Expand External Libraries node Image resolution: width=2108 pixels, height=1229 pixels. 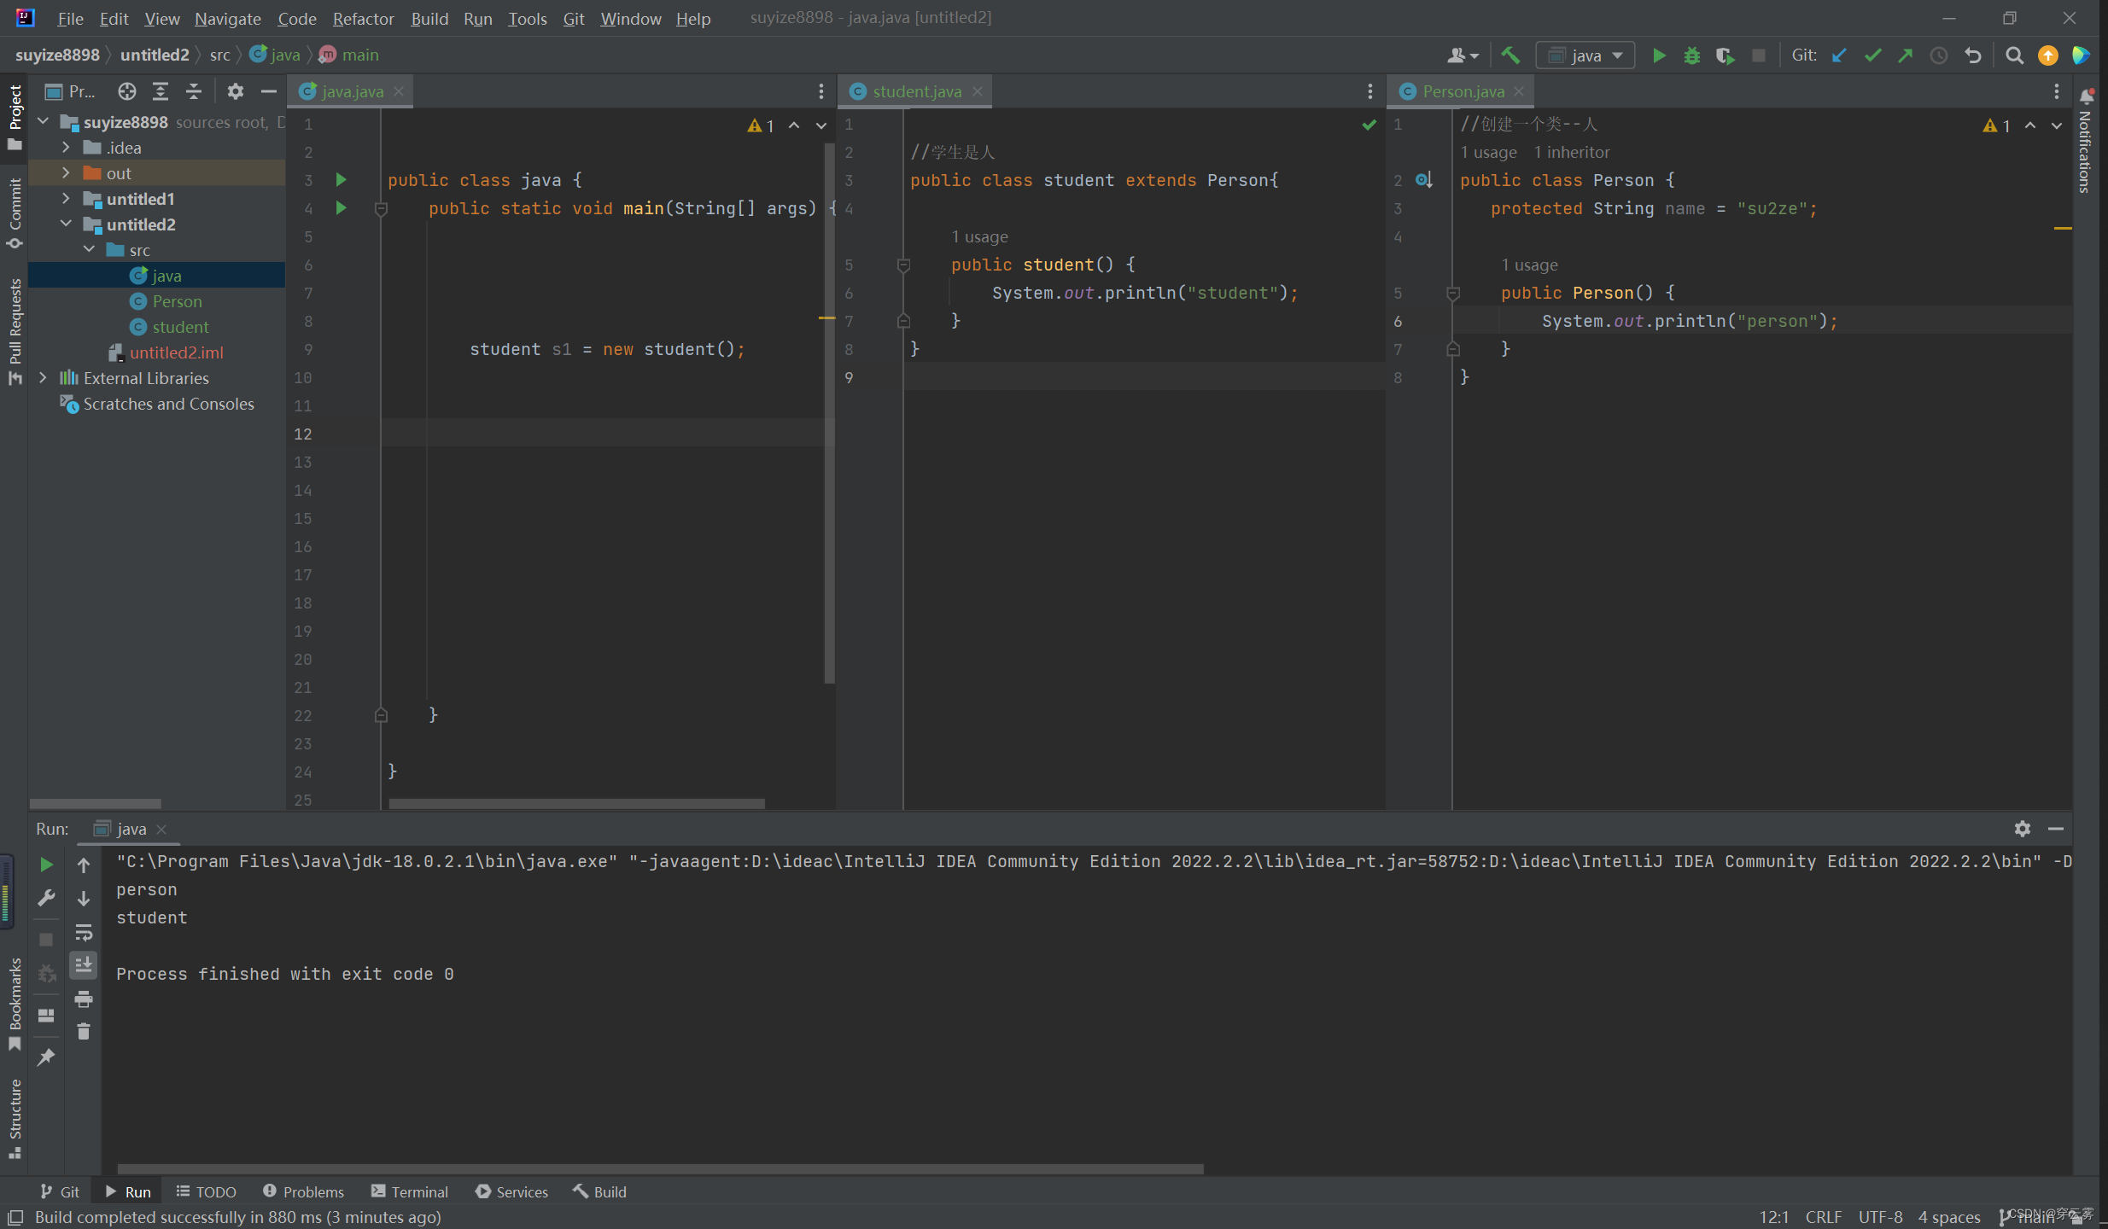[43, 378]
